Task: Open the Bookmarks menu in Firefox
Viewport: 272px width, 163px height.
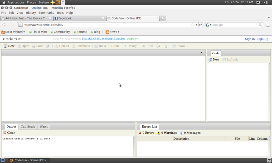Action: pyautogui.click(x=46, y=13)
